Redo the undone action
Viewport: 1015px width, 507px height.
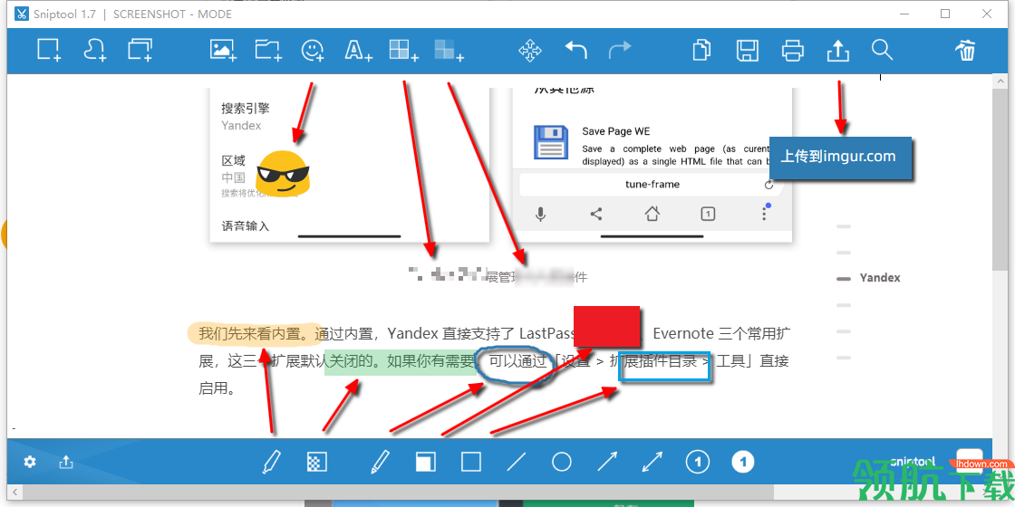coord(620,50)
